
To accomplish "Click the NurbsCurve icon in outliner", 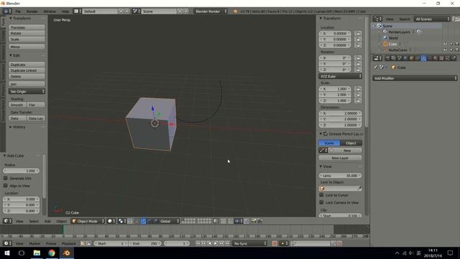I will [x=385, y=50].
